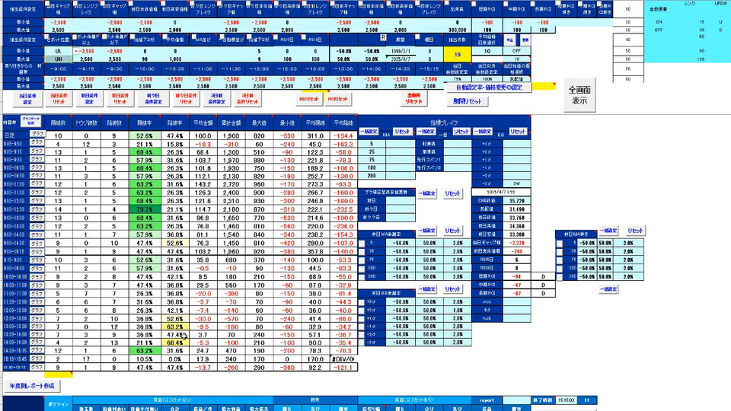Select the yellow 抽出件数 cell showing 19
731x411 pixels.
pyautogui.click(x=457, y=55)
